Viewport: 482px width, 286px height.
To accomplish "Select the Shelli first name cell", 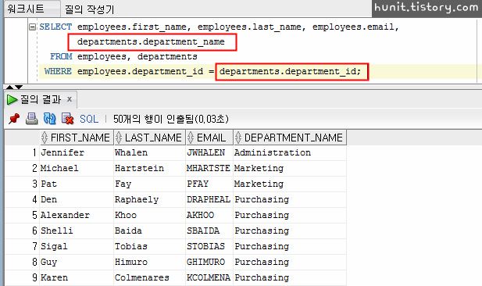I will coord(77,231).
